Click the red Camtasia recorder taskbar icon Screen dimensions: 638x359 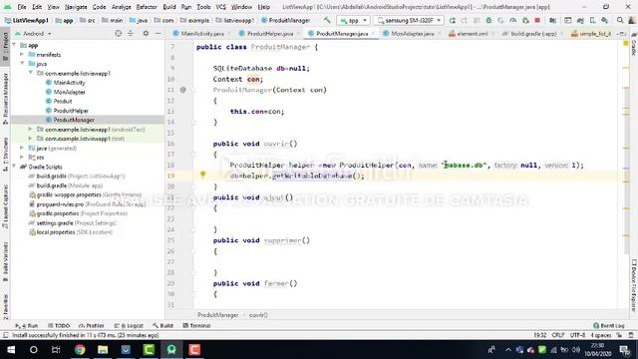point(194,350)
